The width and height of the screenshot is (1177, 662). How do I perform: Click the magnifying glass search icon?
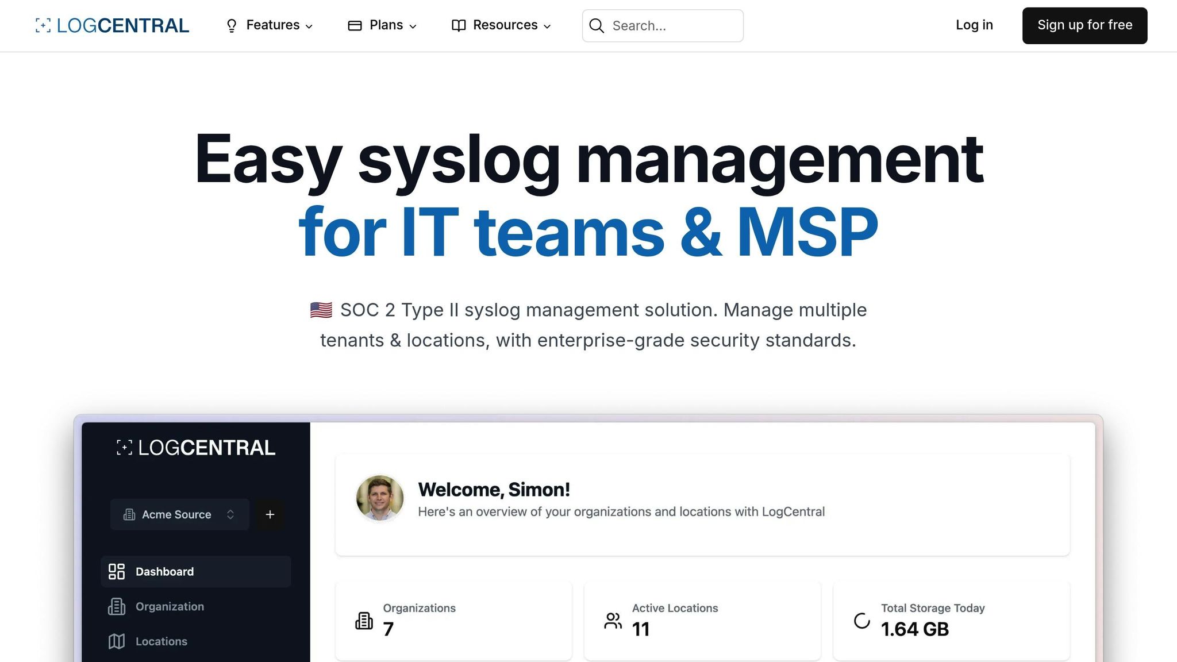(597, 26)
